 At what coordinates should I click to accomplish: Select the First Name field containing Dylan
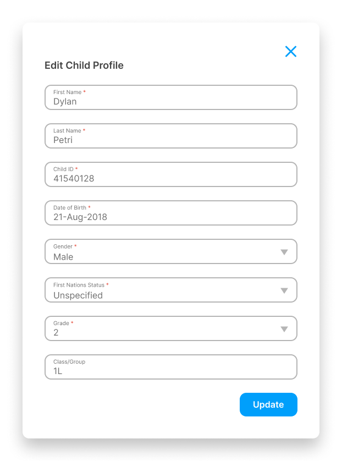[x=170, y=97]
